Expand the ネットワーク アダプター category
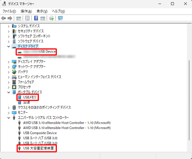Image resolution: width=192 pixels, height=159 pixels. click(8, 67)
